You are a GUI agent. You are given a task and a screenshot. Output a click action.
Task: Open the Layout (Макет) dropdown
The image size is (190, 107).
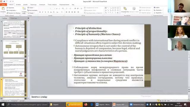pyautogui.click(x=31, y=8)
